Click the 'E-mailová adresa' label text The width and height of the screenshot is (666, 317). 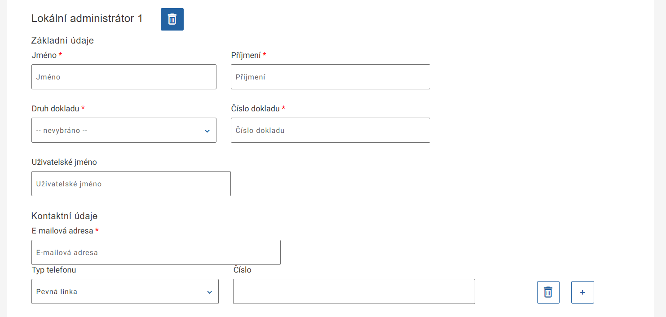pyautogui.click(x=62, y=231)
